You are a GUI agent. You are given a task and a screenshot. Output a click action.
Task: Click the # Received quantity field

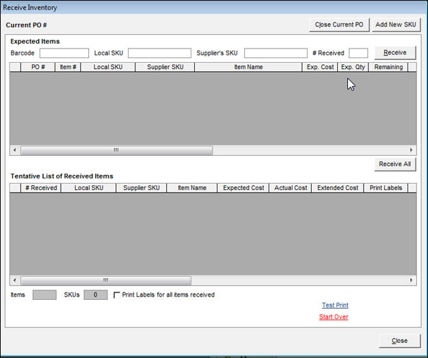point(358,53)
